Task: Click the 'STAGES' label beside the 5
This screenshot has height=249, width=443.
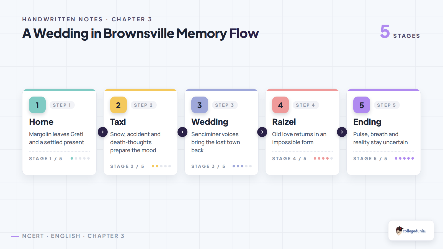Action: click(x=406, y=36)
